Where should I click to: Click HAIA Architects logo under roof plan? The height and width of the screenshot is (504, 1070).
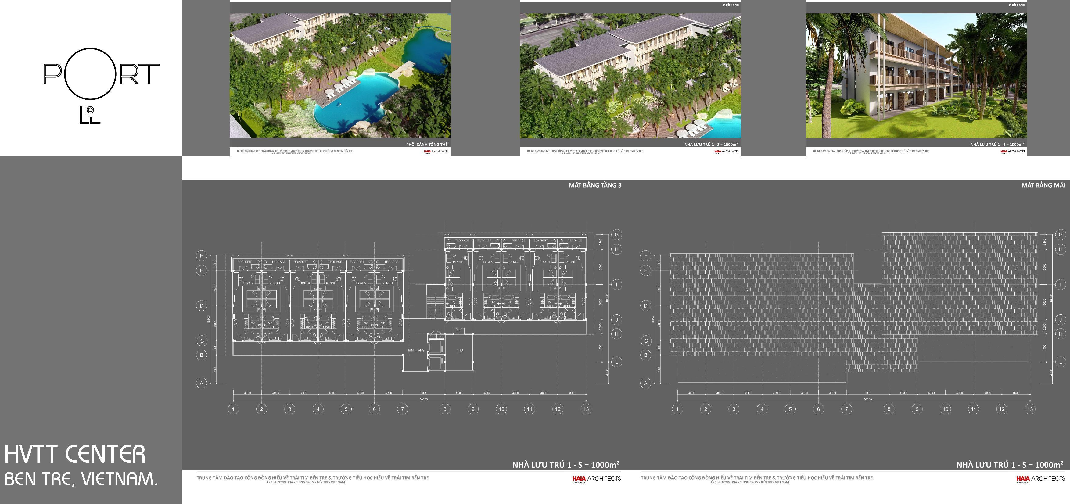1040,478
